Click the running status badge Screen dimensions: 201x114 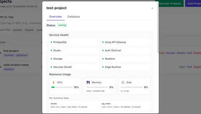pos(62,25)
